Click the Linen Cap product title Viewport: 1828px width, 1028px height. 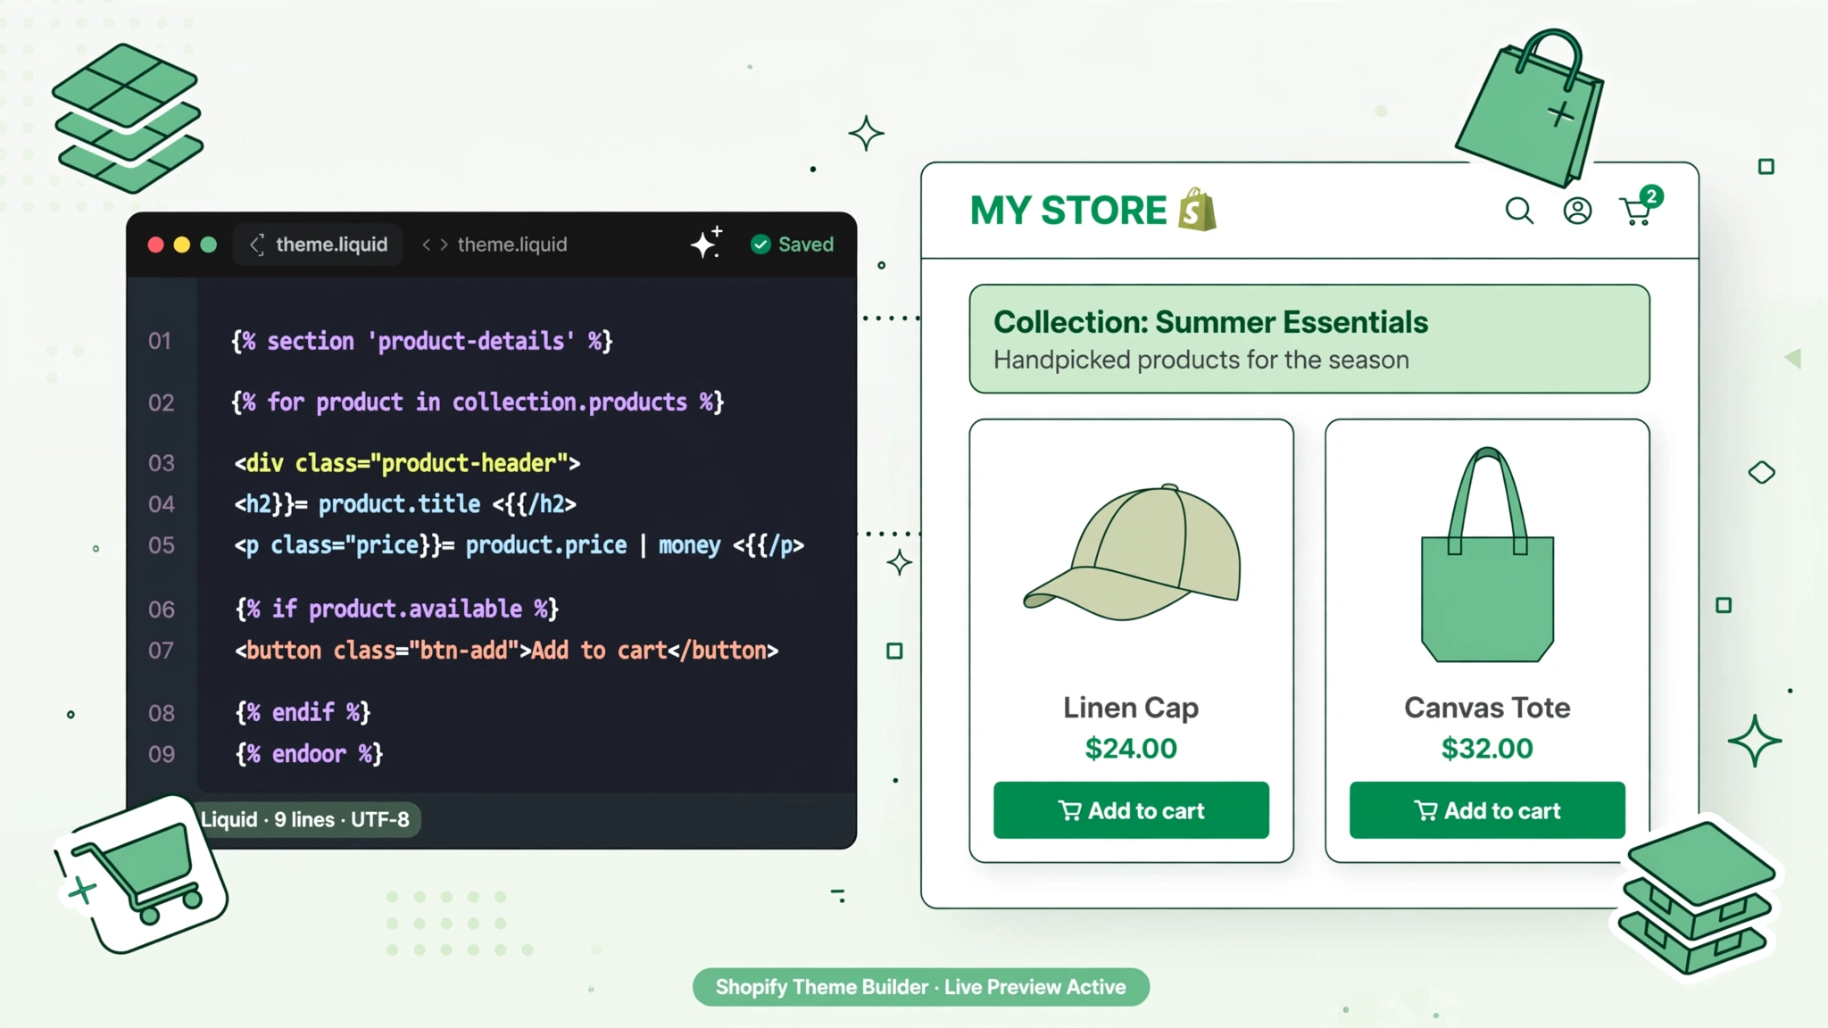pyautogui.click(x=1131, y=708)
